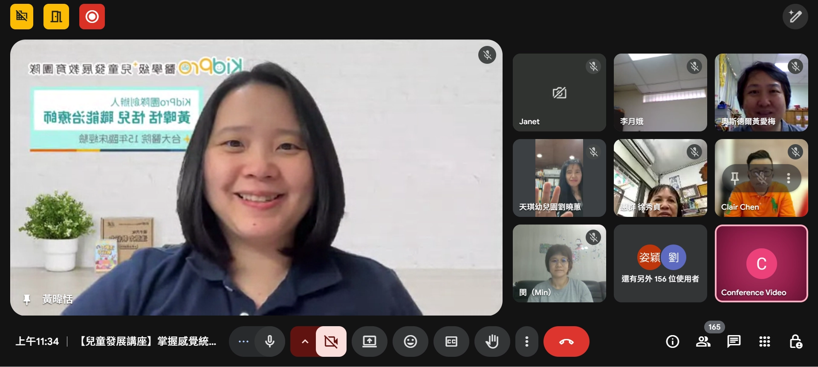This screenshot has height=367, width=818.
Task: Open host controls lock icon
Action: click(795, 341)
